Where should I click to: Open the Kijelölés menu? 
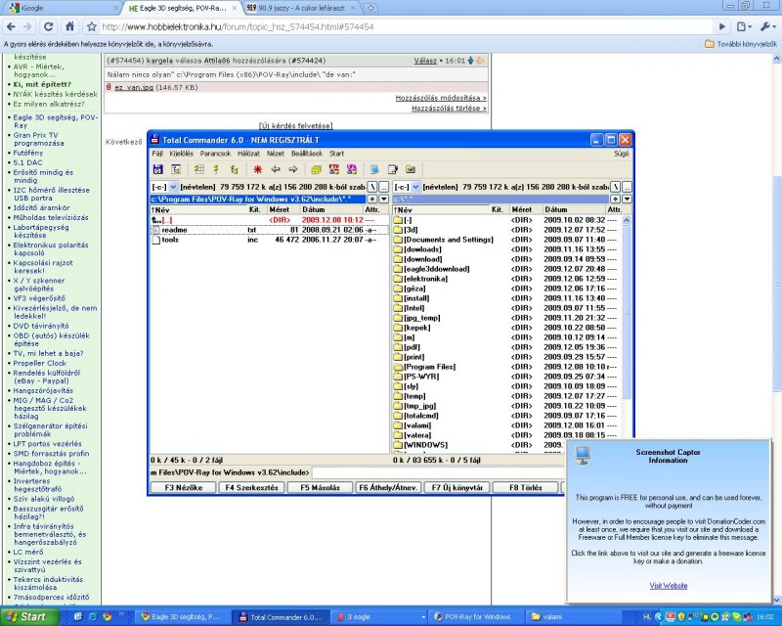[x=181, y=154]
